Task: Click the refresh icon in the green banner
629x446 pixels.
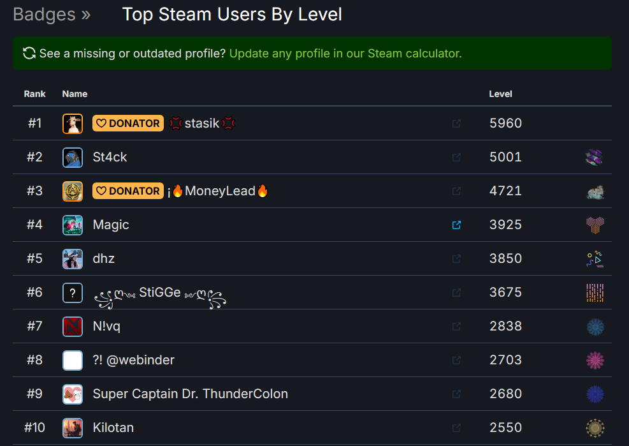Action: point(27,54)
